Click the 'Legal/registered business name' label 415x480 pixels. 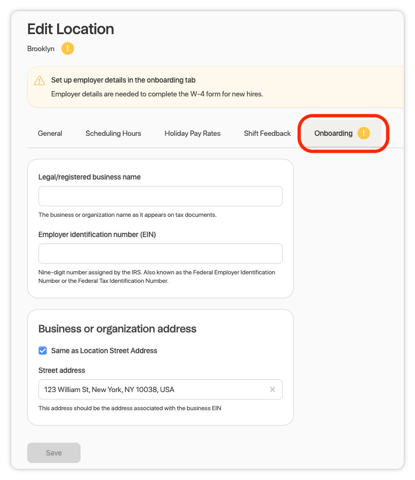point(90,177)
